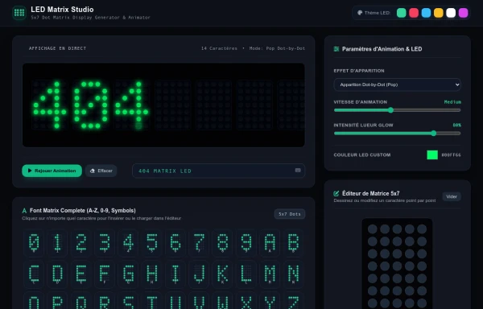483x309 pixels.
Task: Adjust the Intensité lueur glow slider
Action: tap(397, 134)
